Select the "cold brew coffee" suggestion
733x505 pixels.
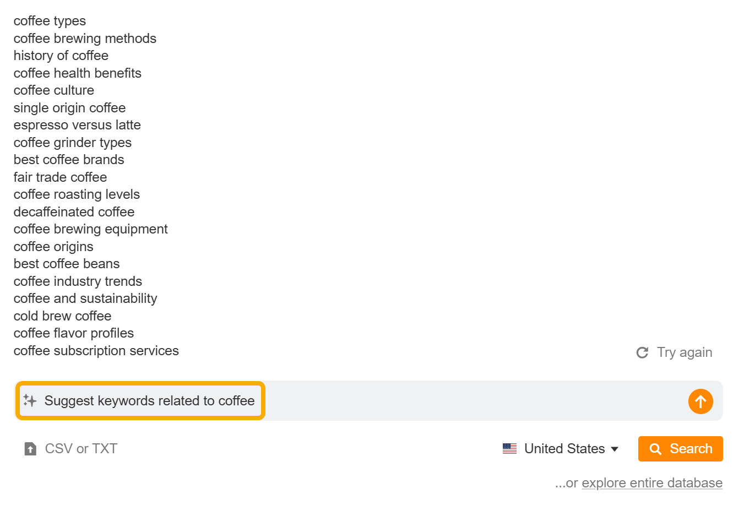[62, 316]
